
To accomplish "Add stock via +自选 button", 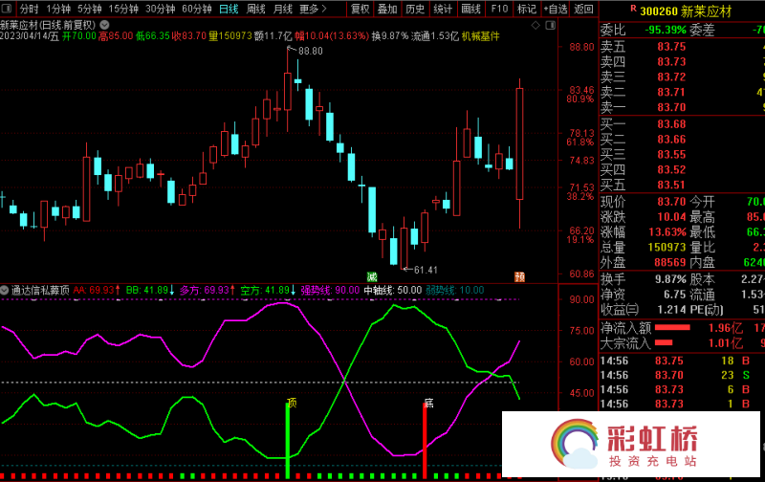I will [554, 9].
